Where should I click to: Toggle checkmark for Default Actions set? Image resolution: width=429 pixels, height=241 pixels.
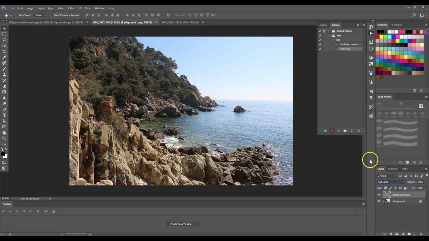(x=320, y=31)
